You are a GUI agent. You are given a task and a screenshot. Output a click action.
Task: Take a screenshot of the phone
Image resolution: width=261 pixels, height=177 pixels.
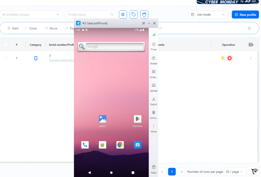coord(153,72)
